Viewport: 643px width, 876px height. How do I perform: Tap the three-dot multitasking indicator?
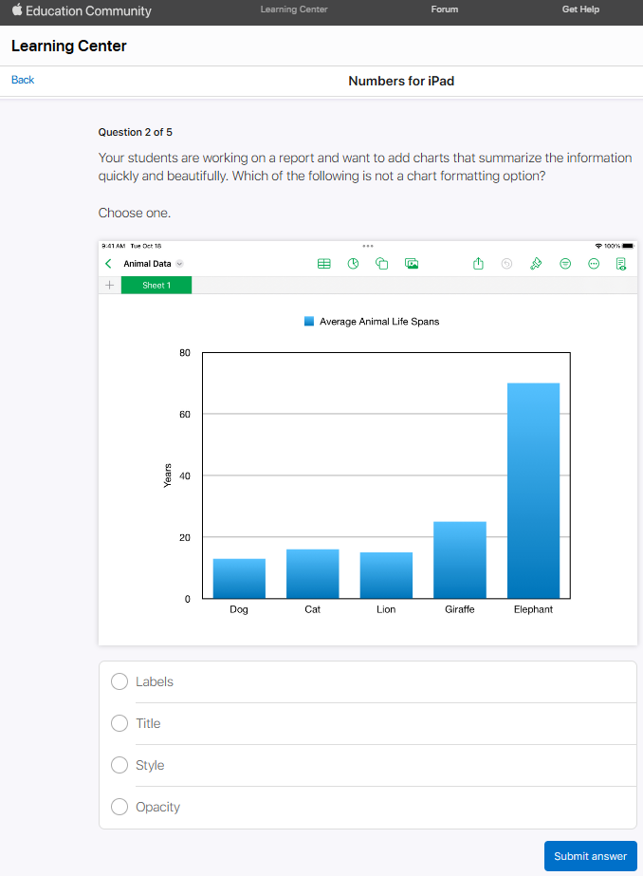368,246
